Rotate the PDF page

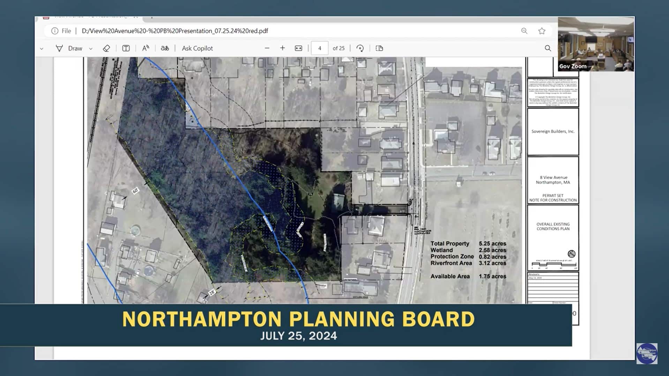pyautogui.click(x=360, y=48)
